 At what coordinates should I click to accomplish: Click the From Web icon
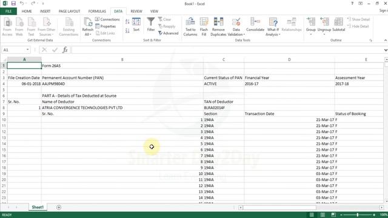(19, 27)
